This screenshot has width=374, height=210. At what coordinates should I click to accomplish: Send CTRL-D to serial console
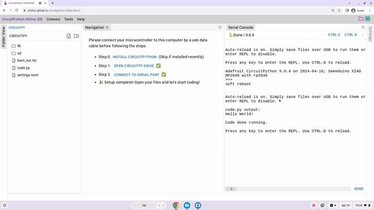tap(351, 35)
